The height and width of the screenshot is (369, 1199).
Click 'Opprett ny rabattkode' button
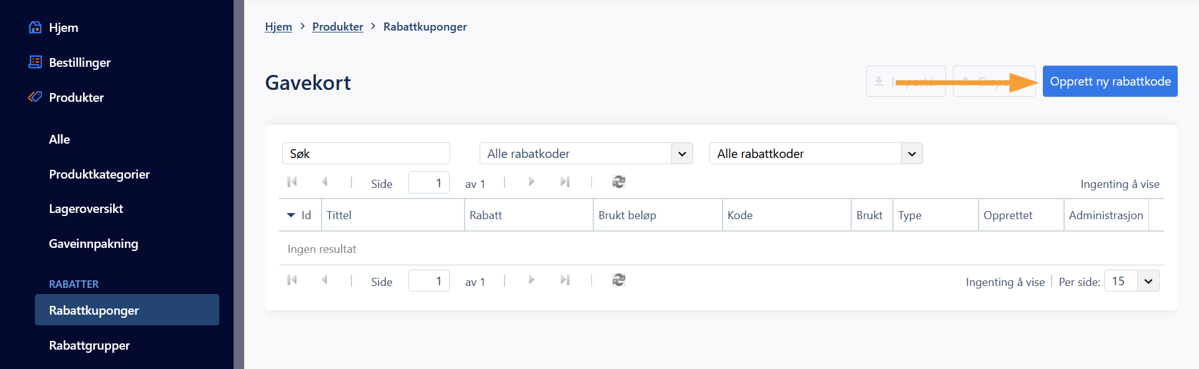(x=1110, y=81)
